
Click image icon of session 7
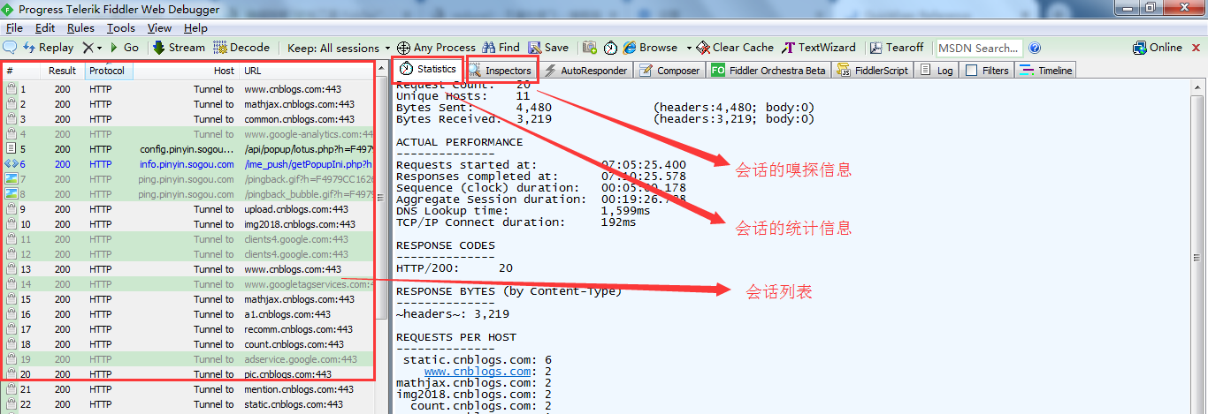[11, 179]
